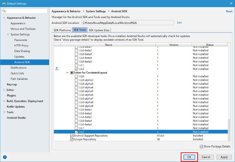Toggle the Android Support Repository checkbox
Image resolution: width=235 pixels, height=162 pixels.
point(72,136)
